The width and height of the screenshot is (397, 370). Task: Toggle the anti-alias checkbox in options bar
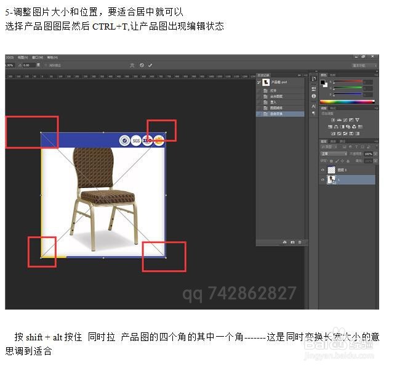pos(45,65)
